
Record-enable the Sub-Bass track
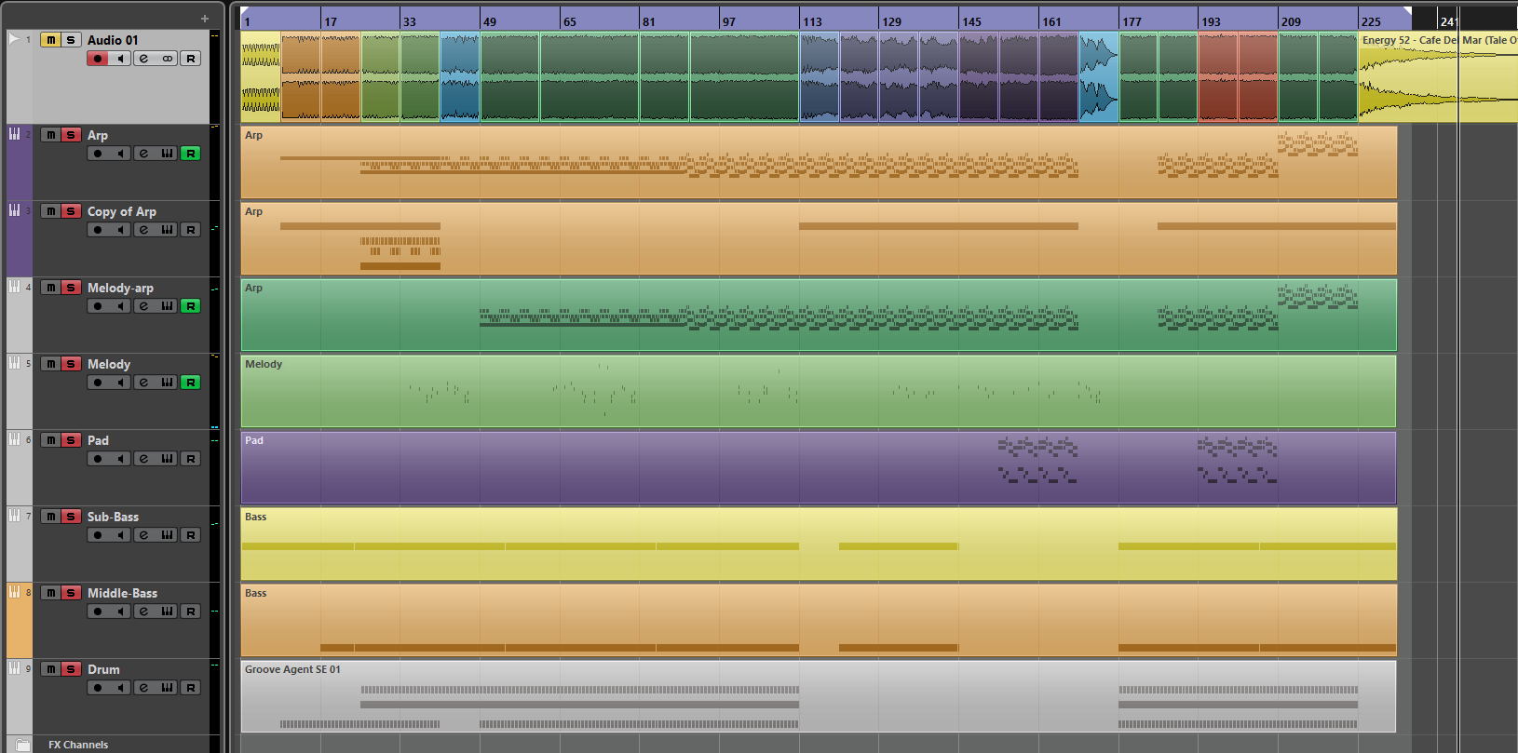[x=98, y=535]
